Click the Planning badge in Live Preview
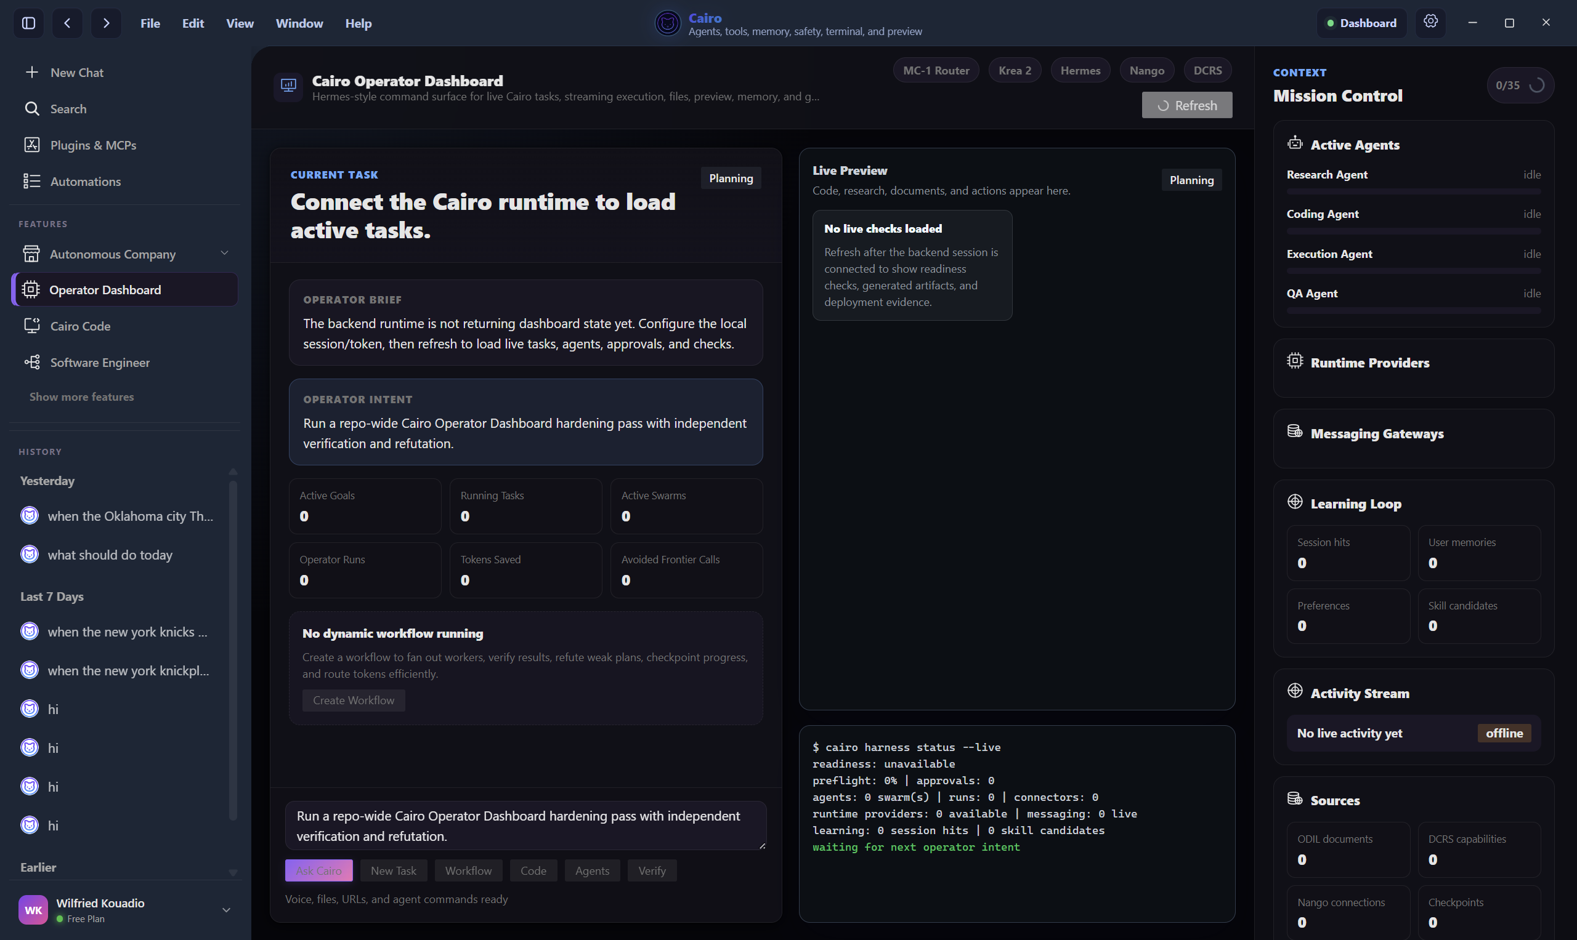This screenshot has height=940, width=1577. pyautogui.click(x=1191, y=180)
